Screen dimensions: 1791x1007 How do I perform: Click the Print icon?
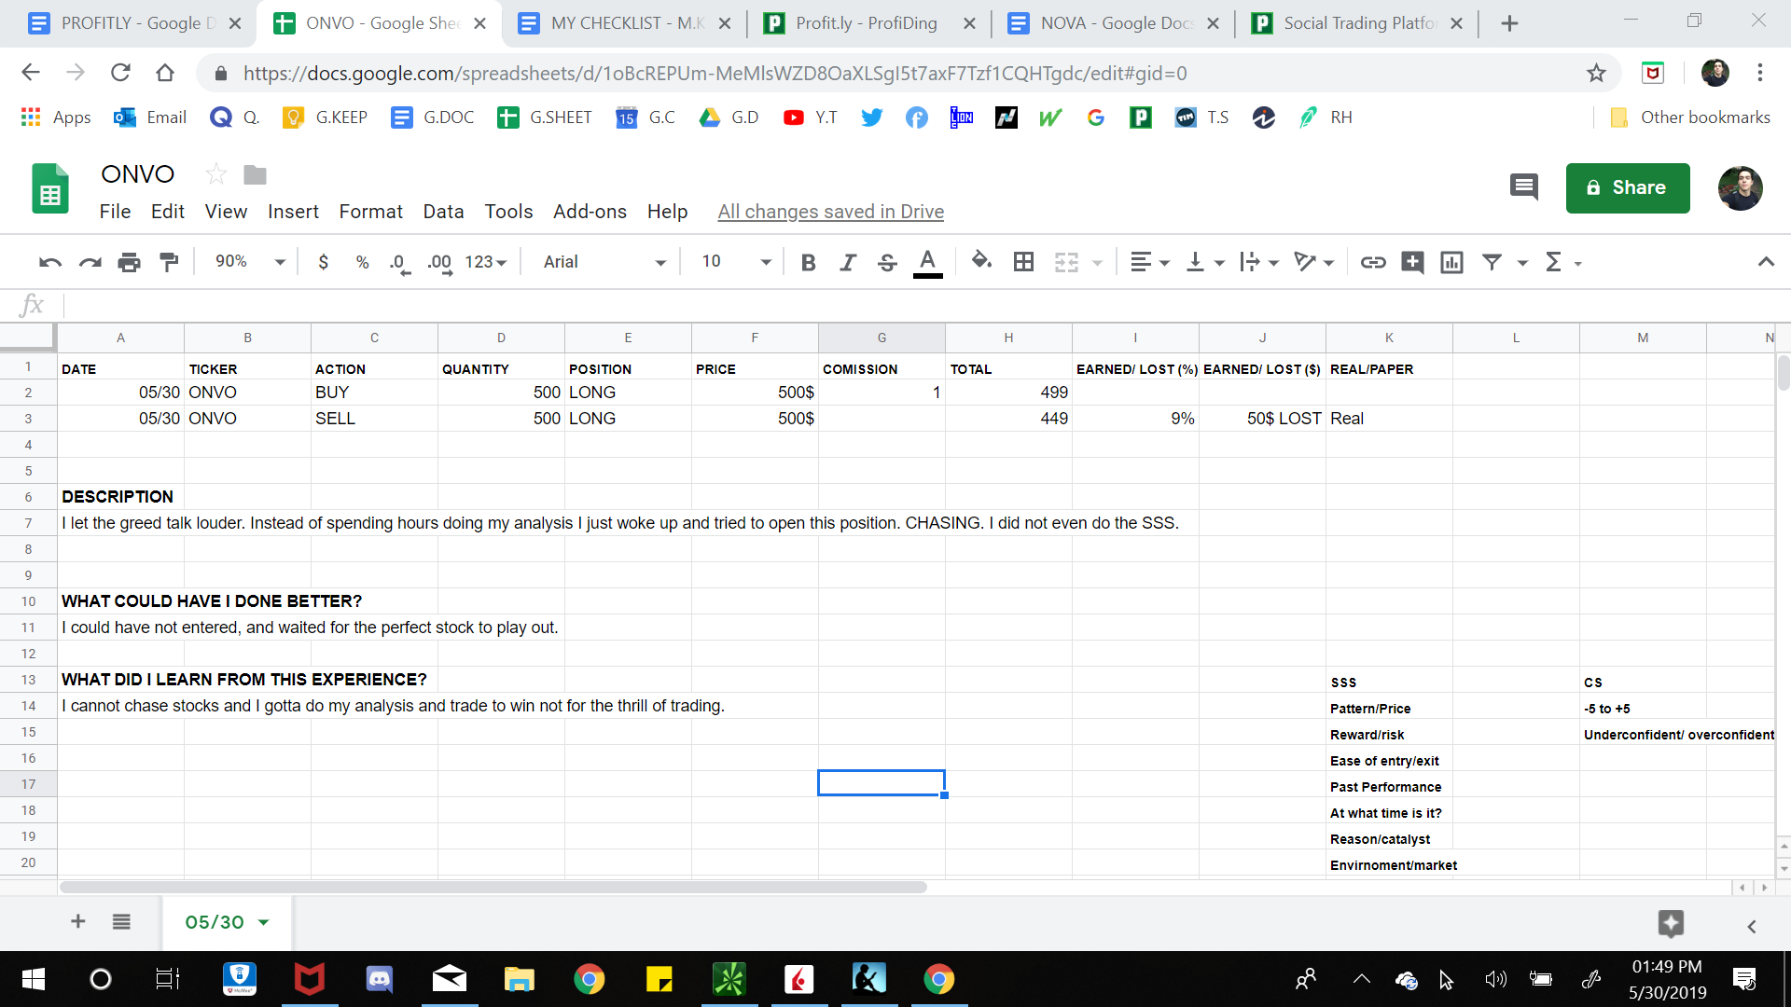pos(129,263)
